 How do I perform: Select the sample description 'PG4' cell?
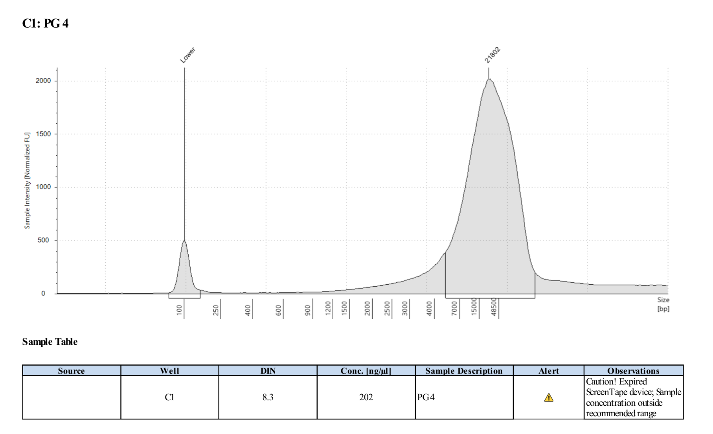tap(464, 397)
